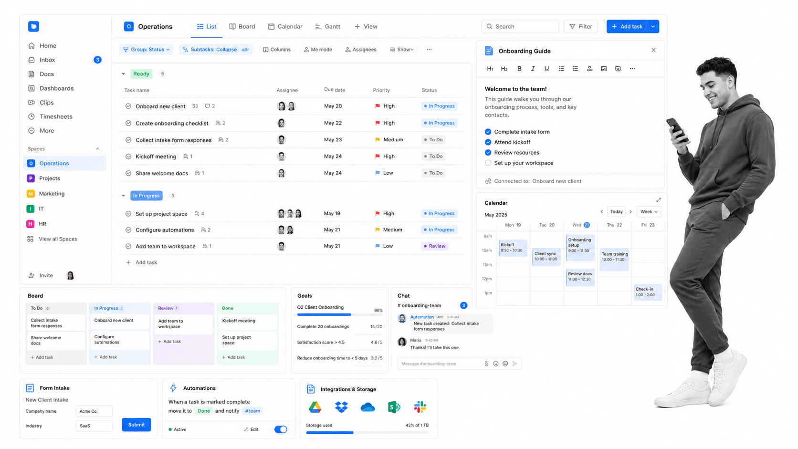Viewport: 798px width, 449px height.
Task: Click the Add task button
Action: (x=627, y=27)
